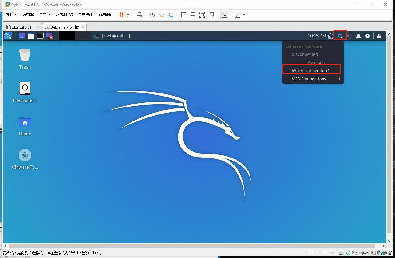Click the CD/DVD status bar icon
This screenshot has height=258, width=395.
point(348,253)
